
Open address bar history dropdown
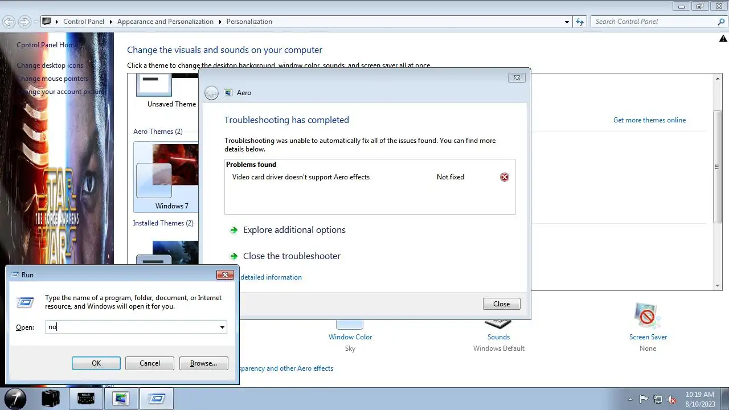click(x=567, y=22)
